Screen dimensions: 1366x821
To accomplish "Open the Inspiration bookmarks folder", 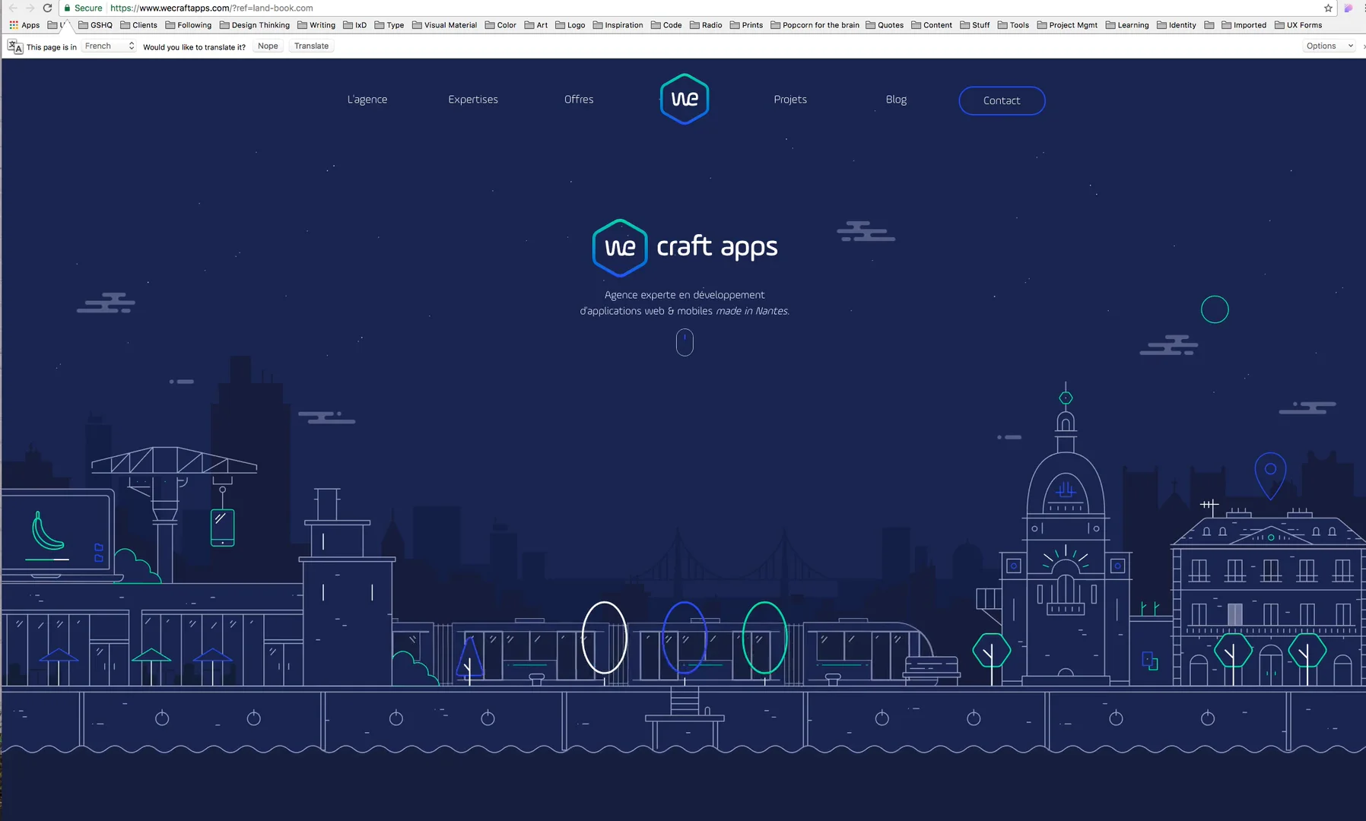I will (618, 25).
